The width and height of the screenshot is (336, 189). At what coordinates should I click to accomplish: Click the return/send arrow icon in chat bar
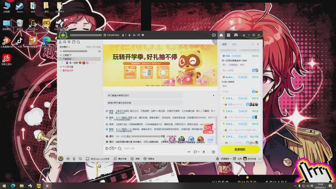[x=189, y=152]
